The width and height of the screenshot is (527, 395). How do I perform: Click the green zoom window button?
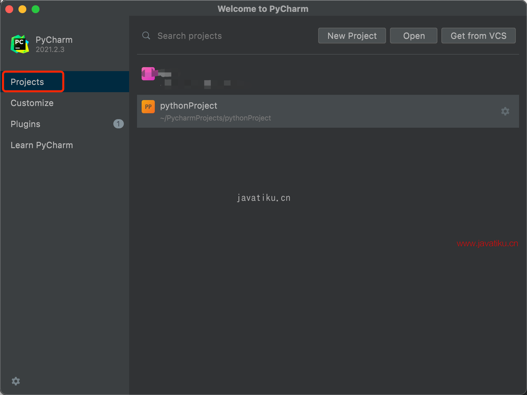tap(36, 9)
